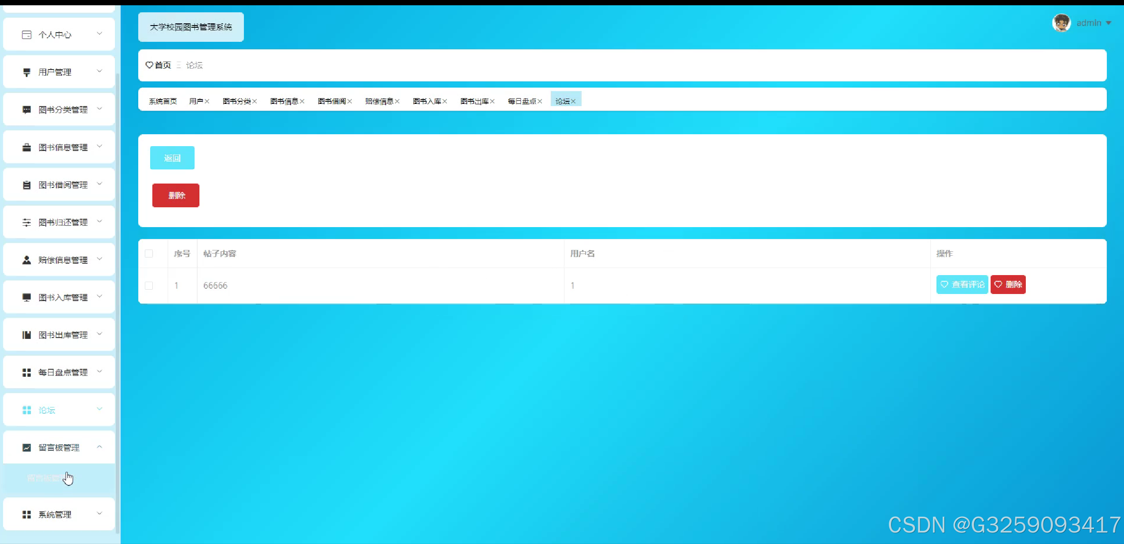Close the 每日盘点 tab
Screen dimensions: 1124x544
pyautogui.click(x=540, y=101)
